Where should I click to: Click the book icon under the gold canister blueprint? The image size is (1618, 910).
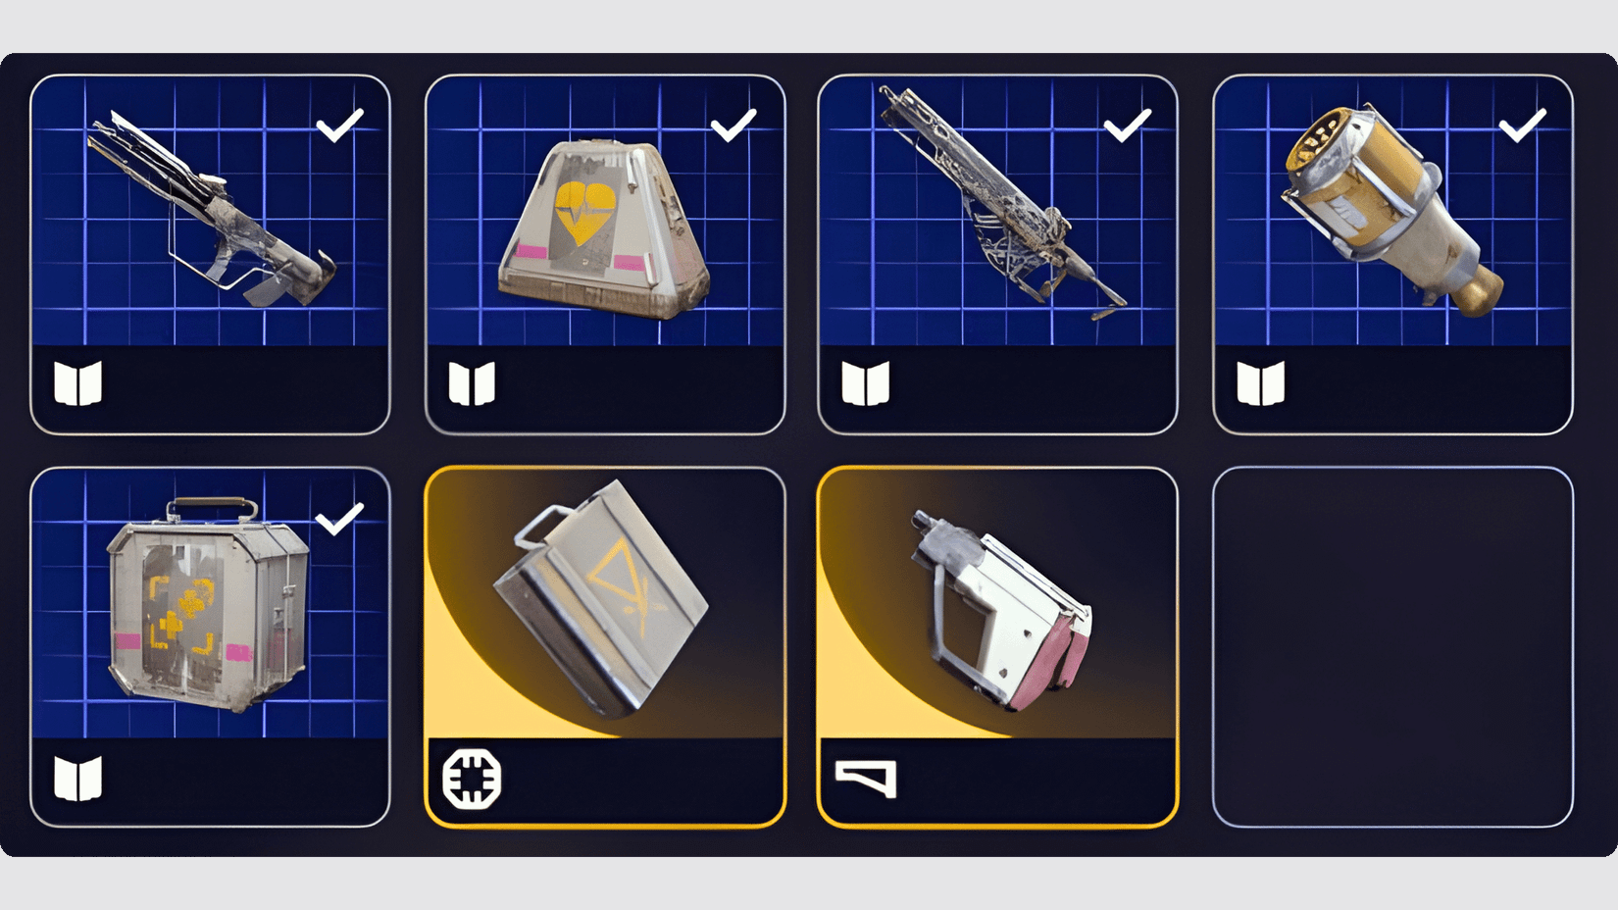[1261, 383]
